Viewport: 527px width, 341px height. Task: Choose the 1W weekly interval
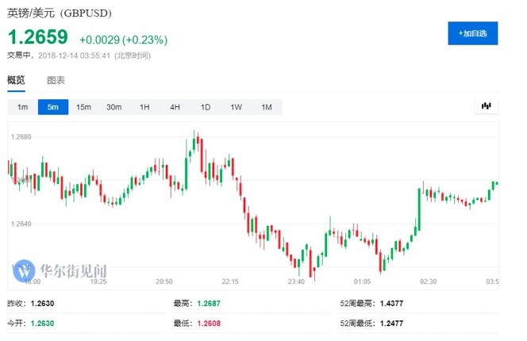(x=236, y=107)
